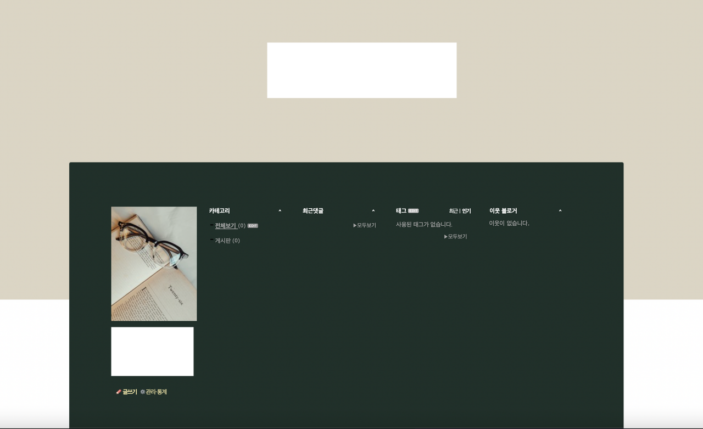The image size is (703, 429).
Task: Click the white blog title banner
Action: 361,70
